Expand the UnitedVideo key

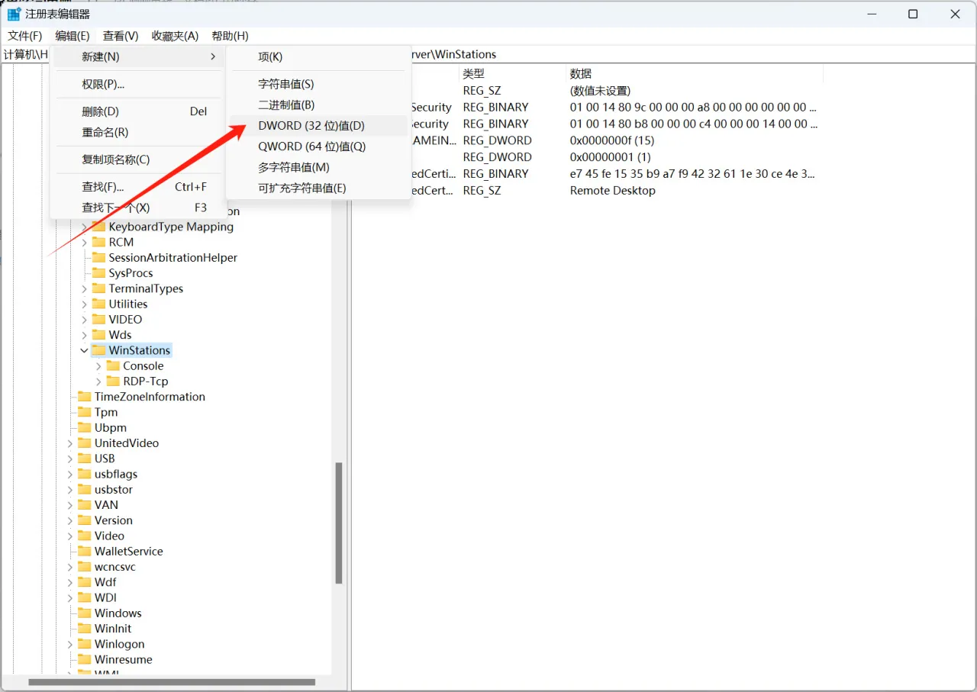[69, 443]
